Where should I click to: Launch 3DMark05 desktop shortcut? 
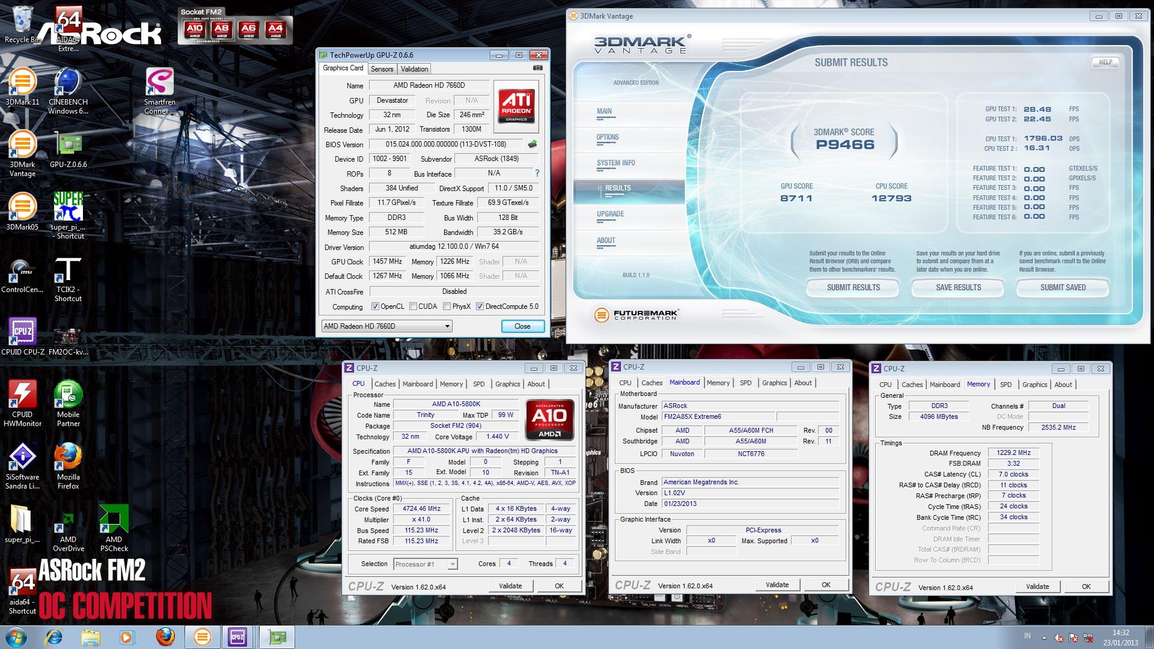(22, 212)
